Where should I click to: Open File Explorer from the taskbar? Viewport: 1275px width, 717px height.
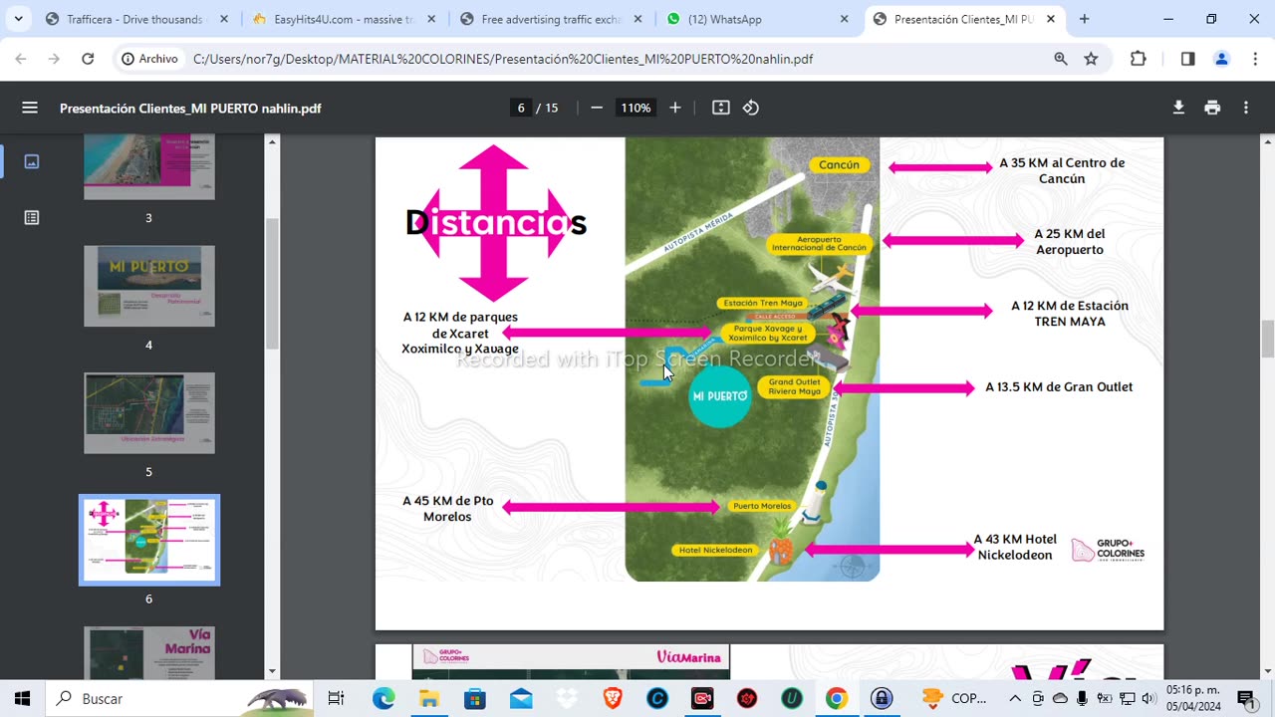(429, 698)
